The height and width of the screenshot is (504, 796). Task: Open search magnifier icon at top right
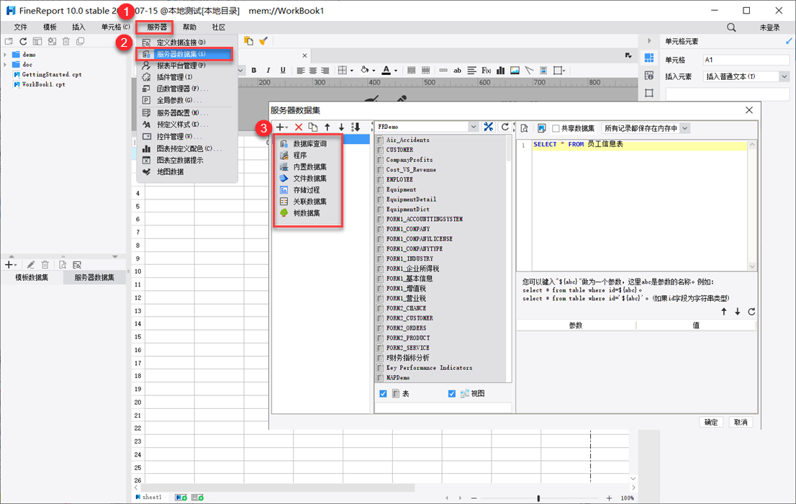point(731,27)
